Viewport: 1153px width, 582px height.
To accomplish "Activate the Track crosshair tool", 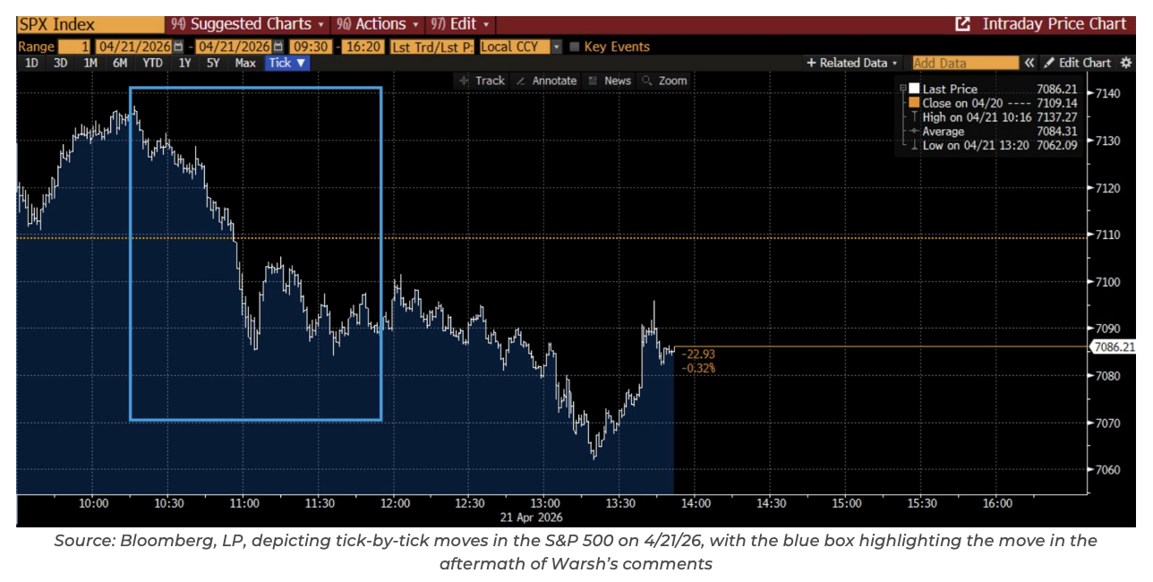I will [x=482, y=81].
